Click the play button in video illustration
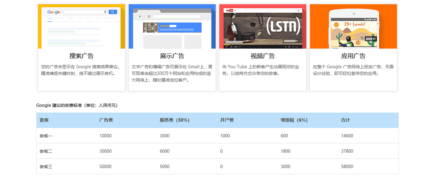435x187 pixels. [x=226, y=47]
